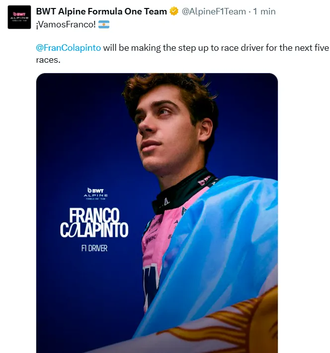Open the BWT Alpine Formula One Team profile name
This screenshot has height=353, width=330.
pos(101,11)
